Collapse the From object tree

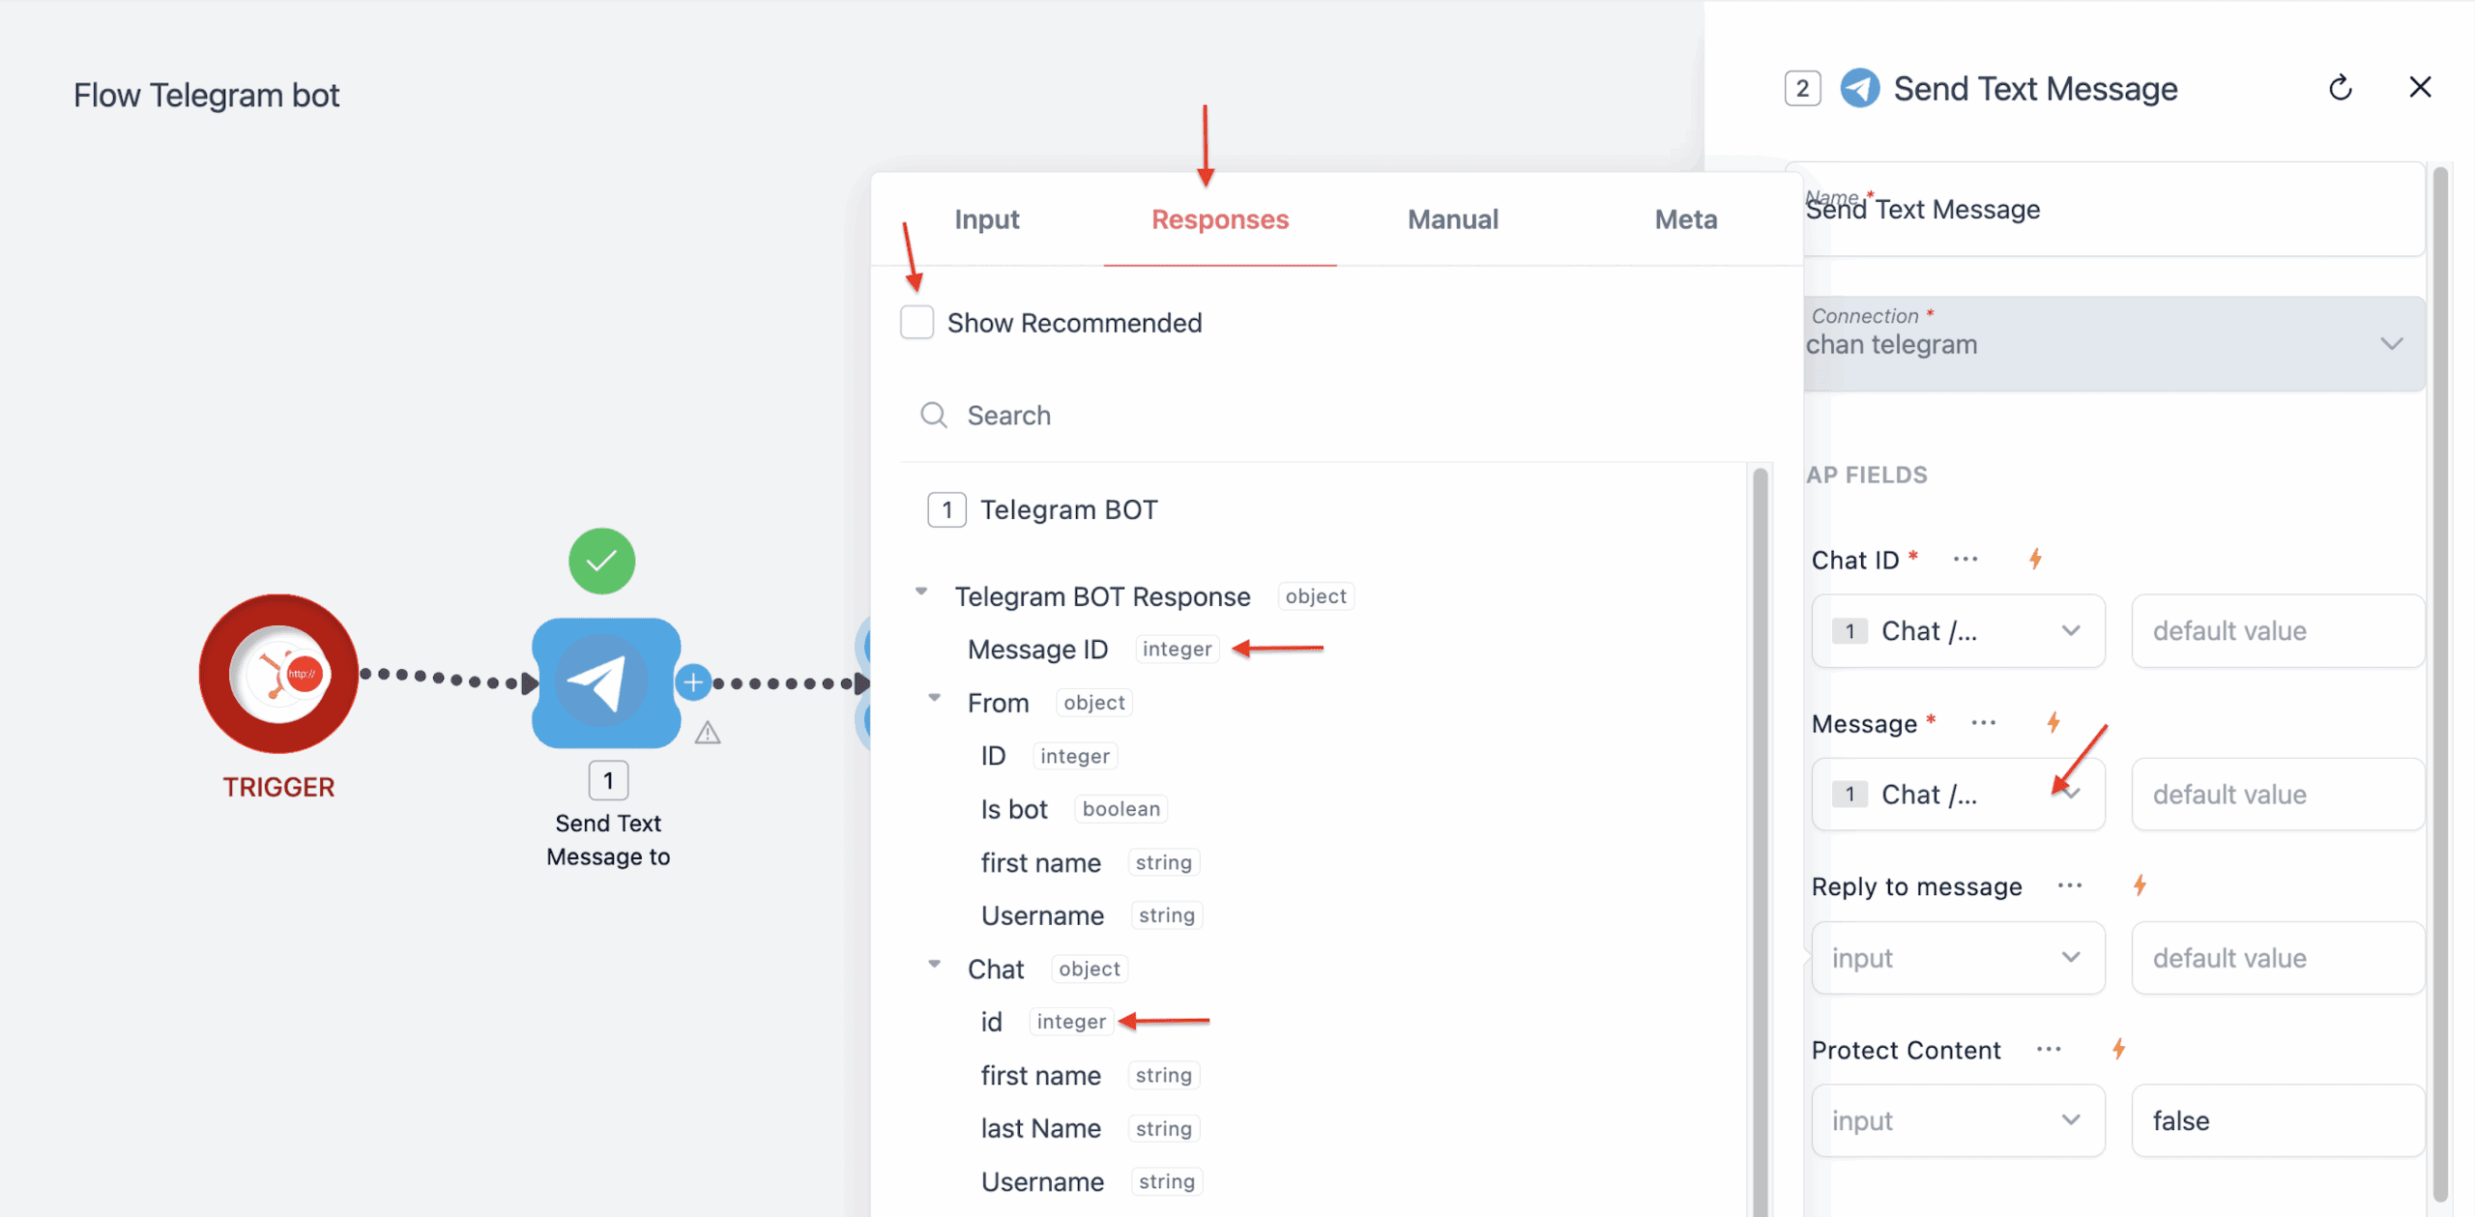tap(934, 698)
